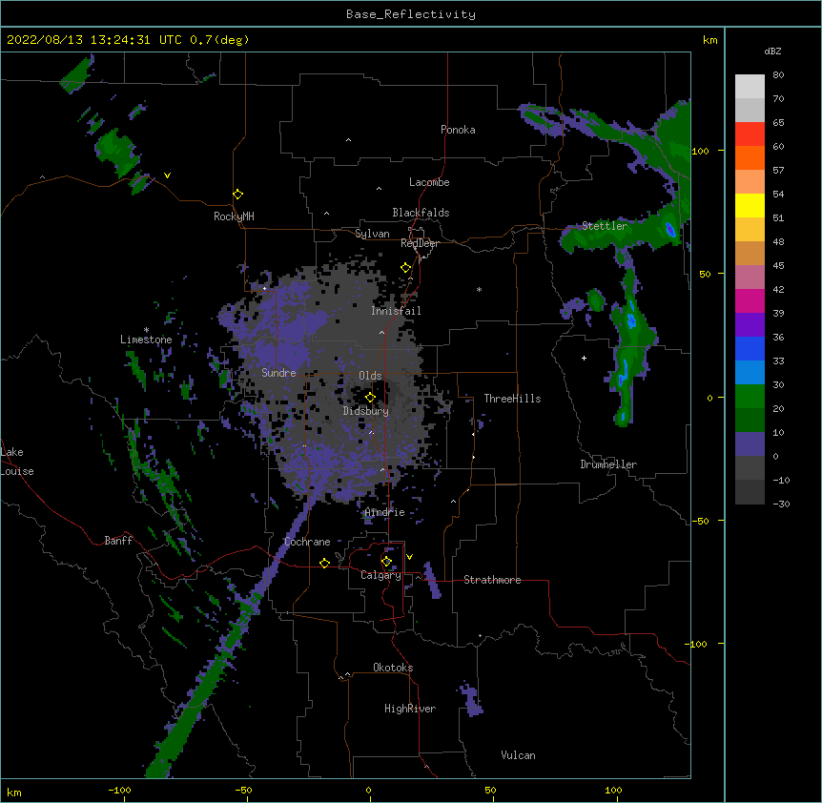The image size is (822, 803).
Task: Click the white asterisk marker east of Innisfail
Action: [479, 289]
